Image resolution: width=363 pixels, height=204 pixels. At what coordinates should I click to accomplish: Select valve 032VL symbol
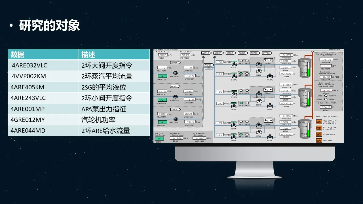(234, 93)
